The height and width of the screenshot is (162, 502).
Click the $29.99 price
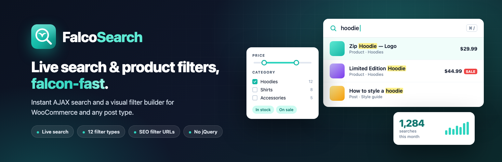(x=469, y=49)
